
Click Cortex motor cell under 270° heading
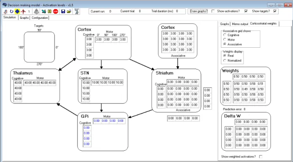pyautogui.click(x=122, y=40)
